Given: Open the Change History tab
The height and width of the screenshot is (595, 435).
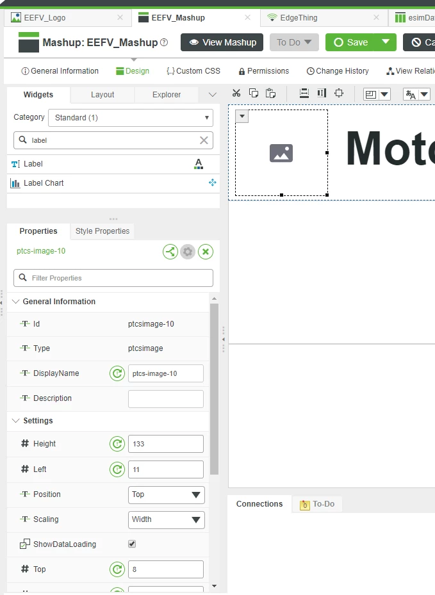Looking at the screenshot, I should pos(338,71).
